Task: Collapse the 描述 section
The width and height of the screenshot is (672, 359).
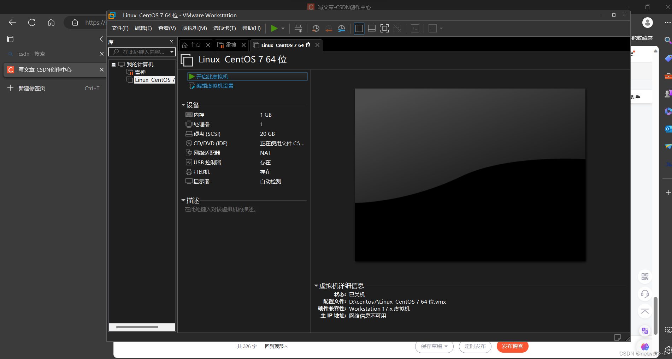Action: [183, 201]
